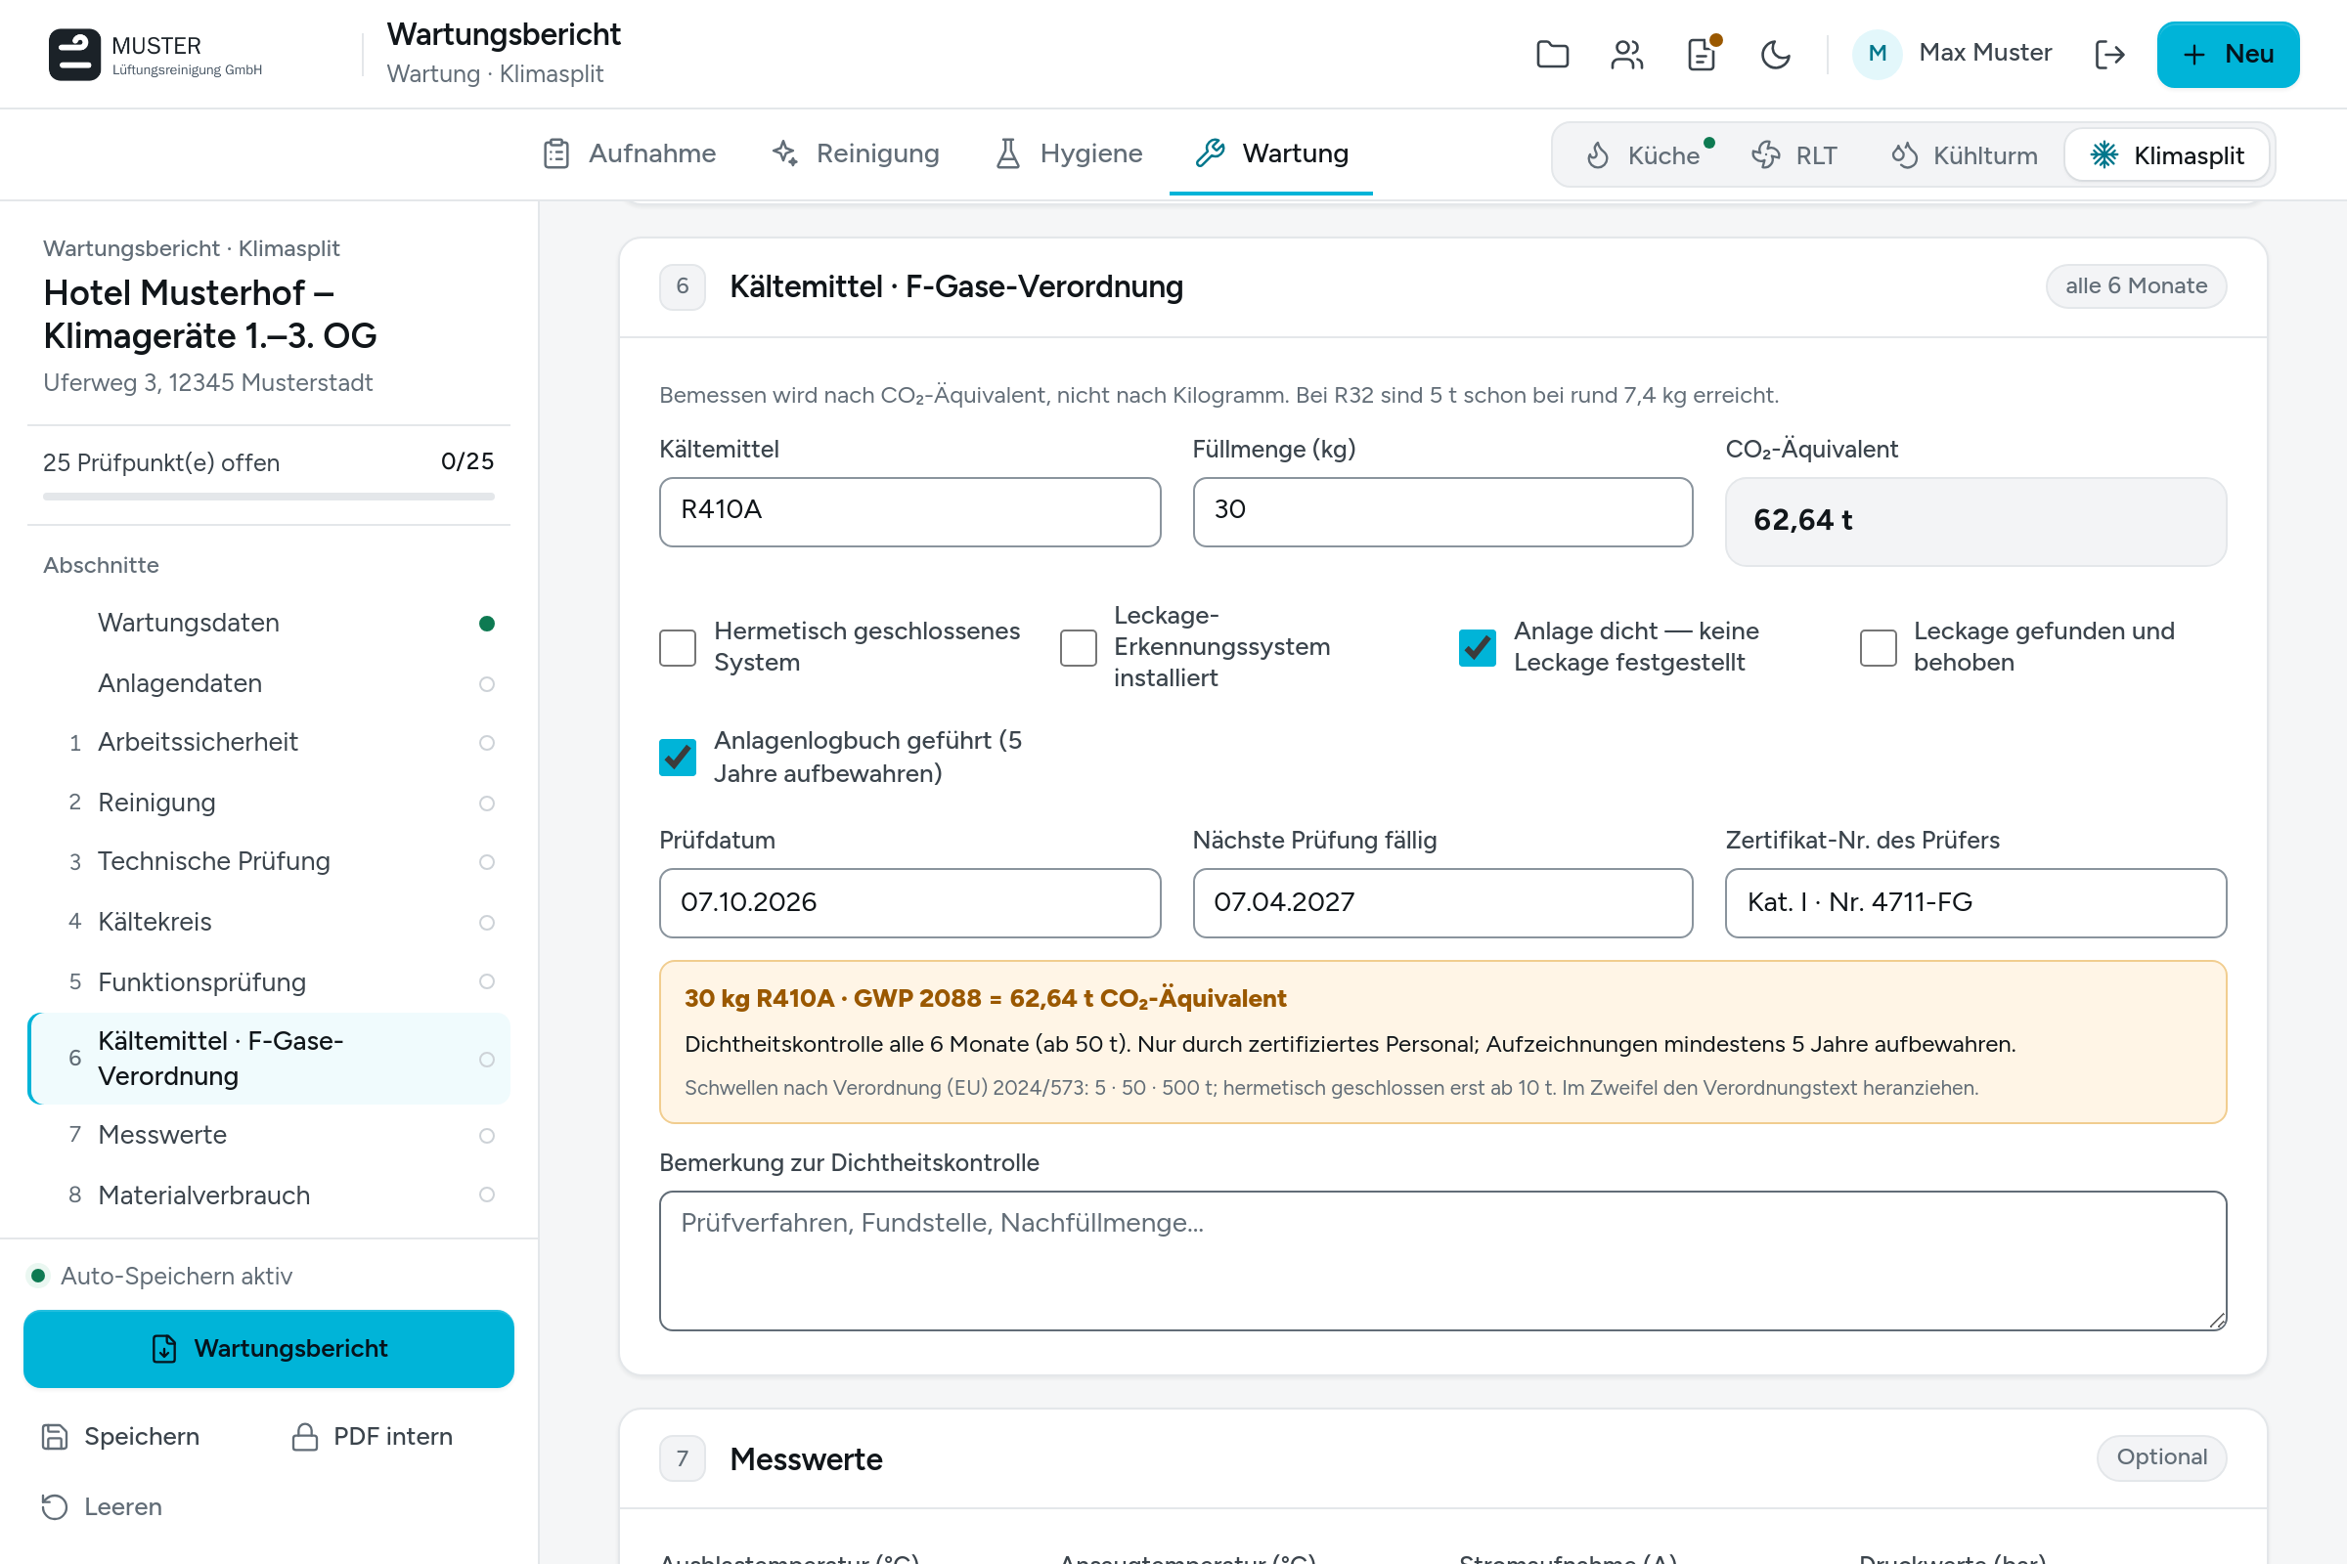The image size is (2347, 1564).
Task: Click the Max Muster avatar
Action: click(1877, 54)
